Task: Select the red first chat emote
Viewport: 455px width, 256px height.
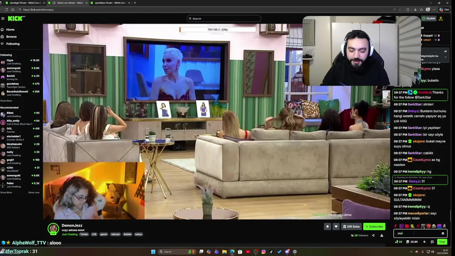Action: (x=396, y=226)
